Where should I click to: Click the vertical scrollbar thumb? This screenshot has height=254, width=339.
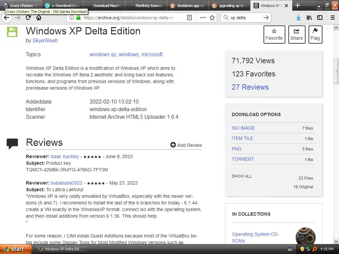tap(336, 71)
